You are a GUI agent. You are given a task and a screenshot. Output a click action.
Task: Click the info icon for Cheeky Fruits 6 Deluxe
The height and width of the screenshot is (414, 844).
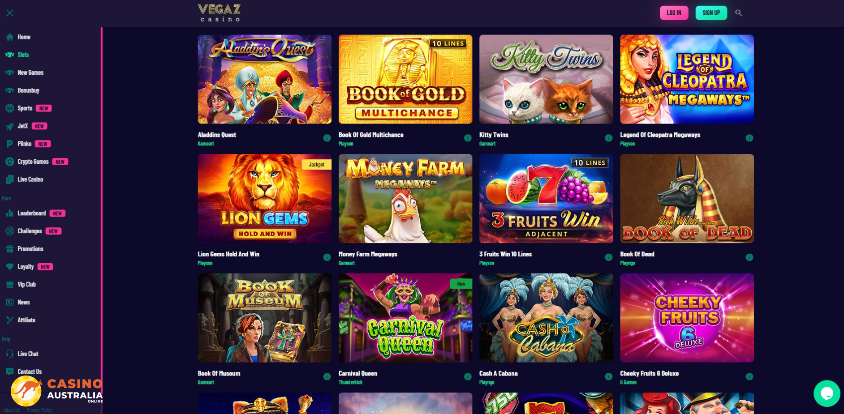[x=749, y=377]
